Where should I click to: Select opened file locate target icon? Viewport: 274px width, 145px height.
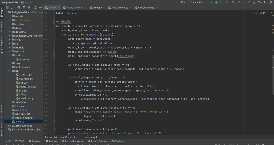point(19,8)
